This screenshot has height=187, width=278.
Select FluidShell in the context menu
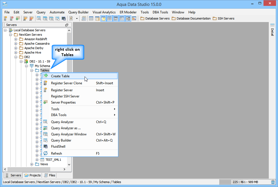tap(80, 147)
